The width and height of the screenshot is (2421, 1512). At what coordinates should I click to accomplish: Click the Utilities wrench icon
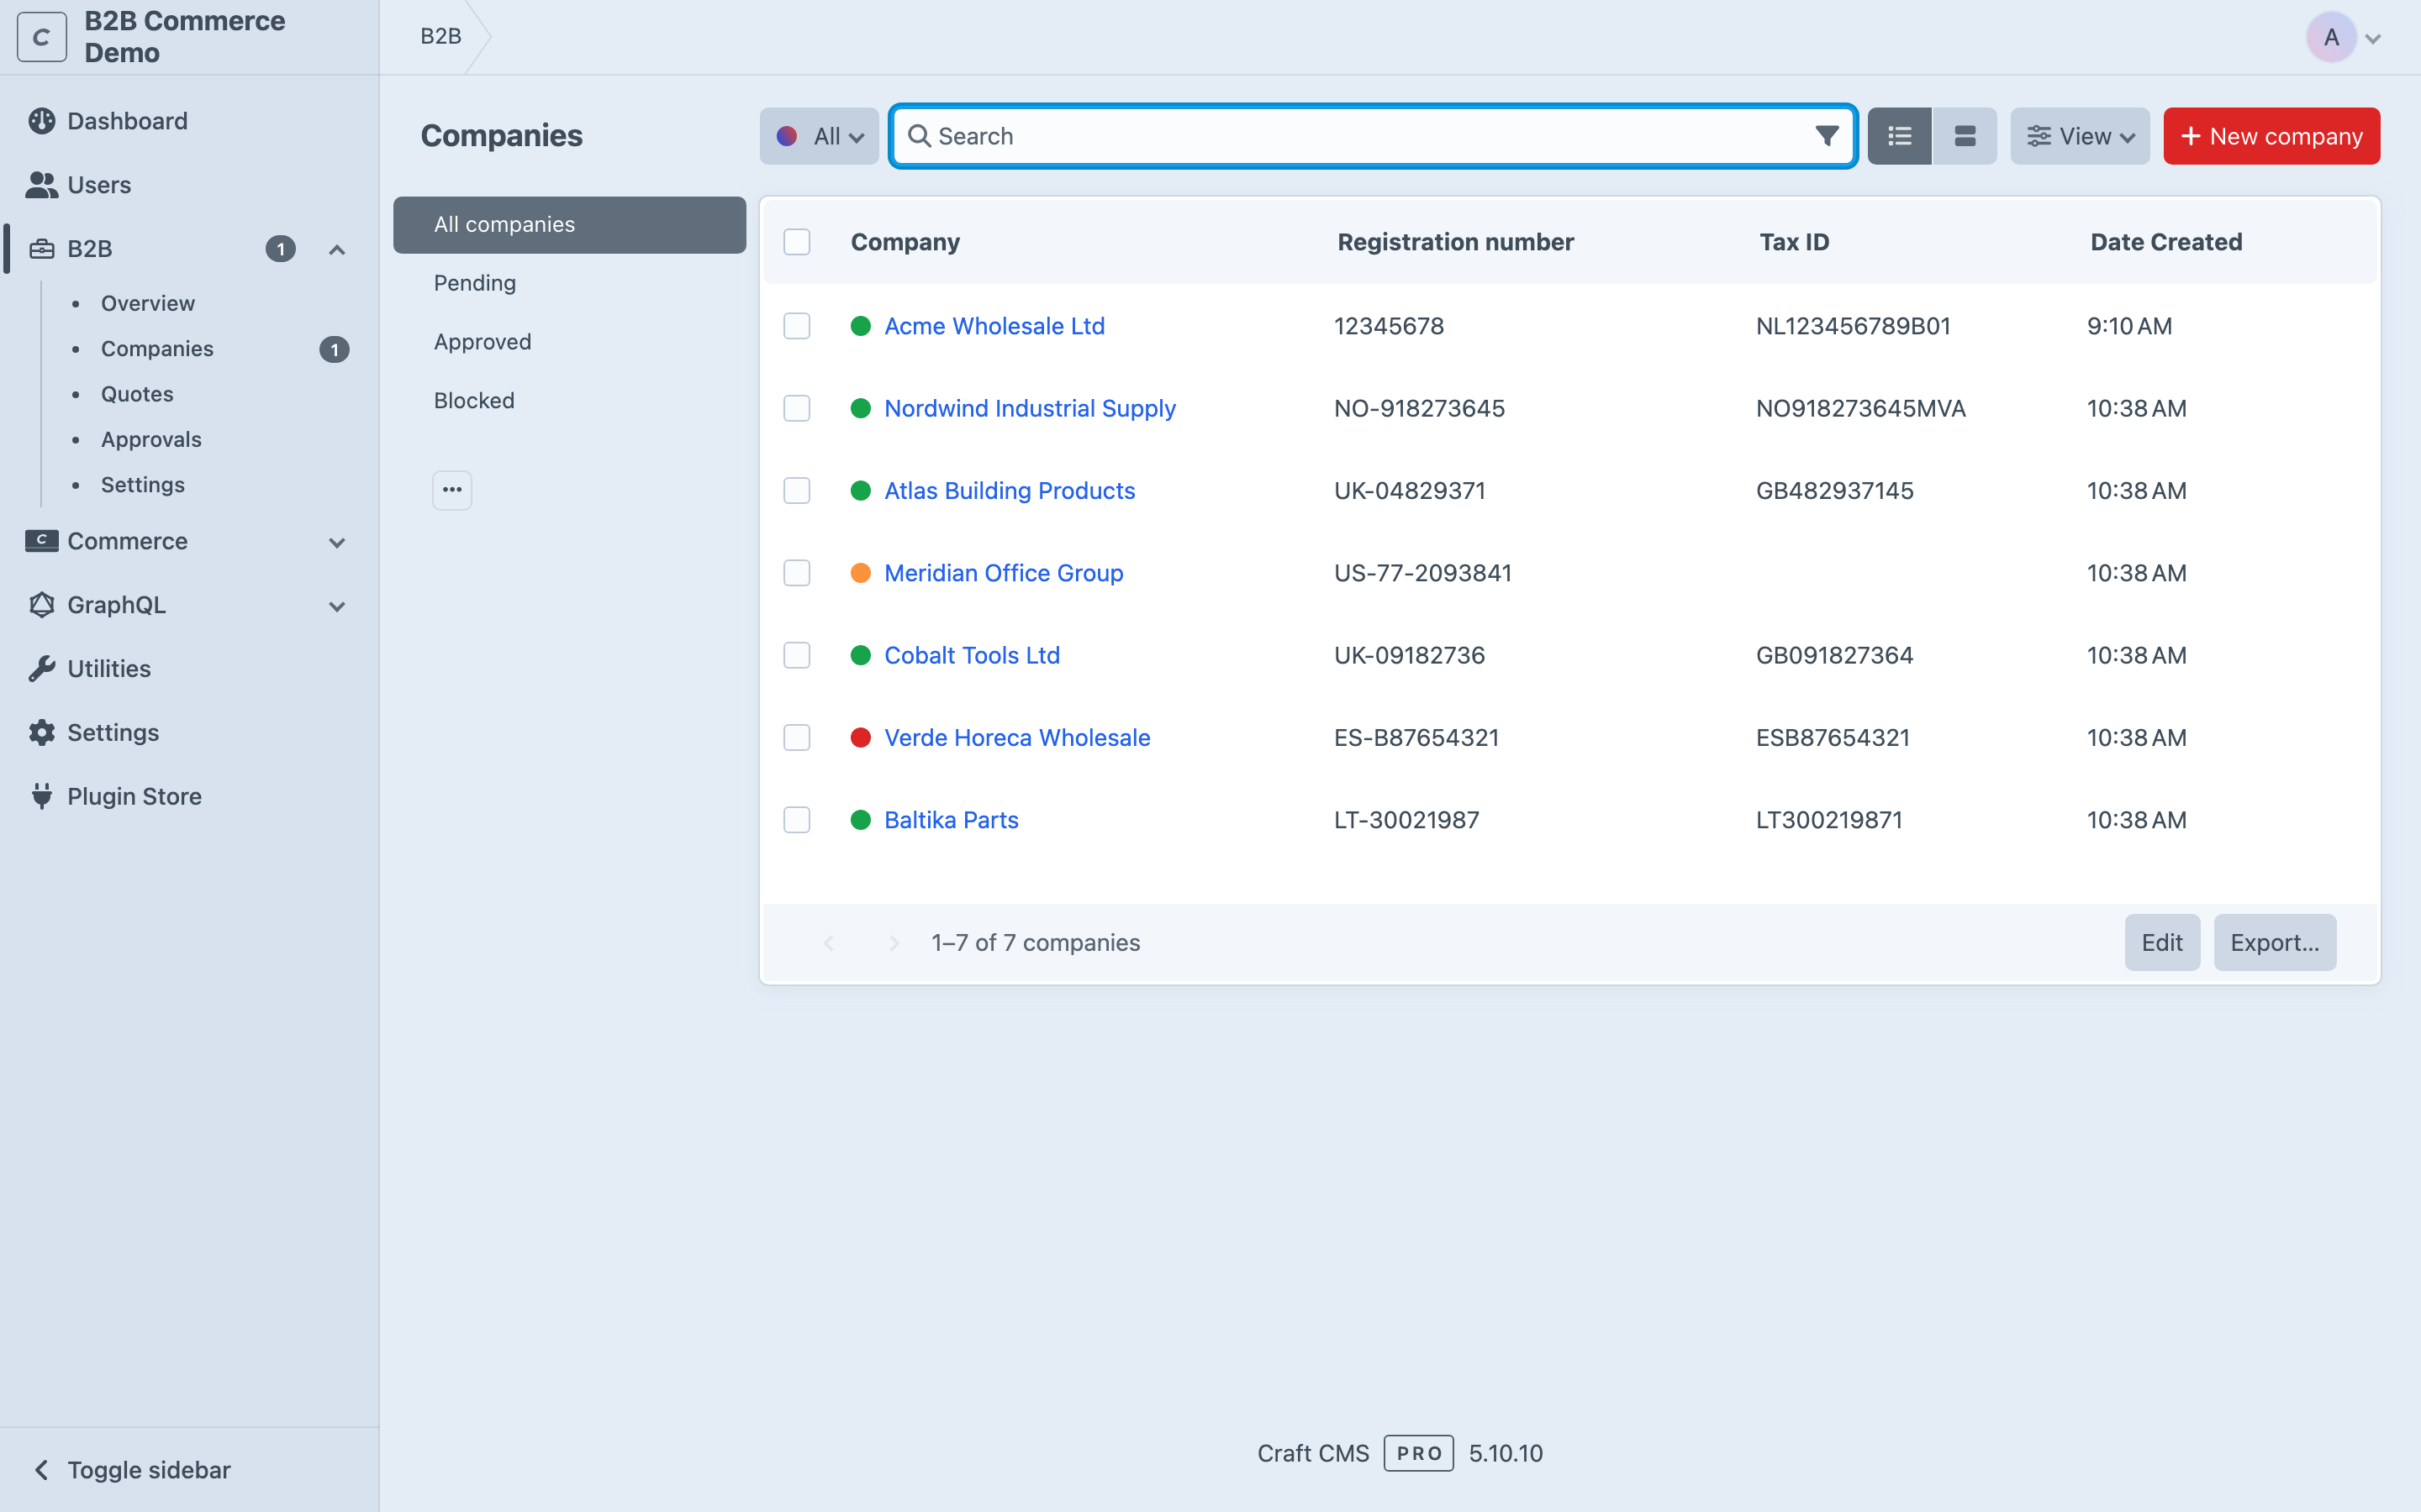click(x=42, y=669)
